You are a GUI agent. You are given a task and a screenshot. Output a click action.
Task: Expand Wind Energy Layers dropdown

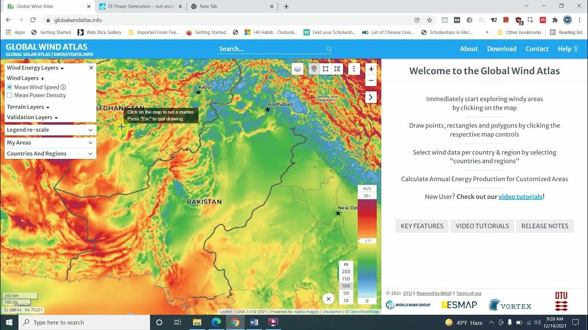point(35,68)
